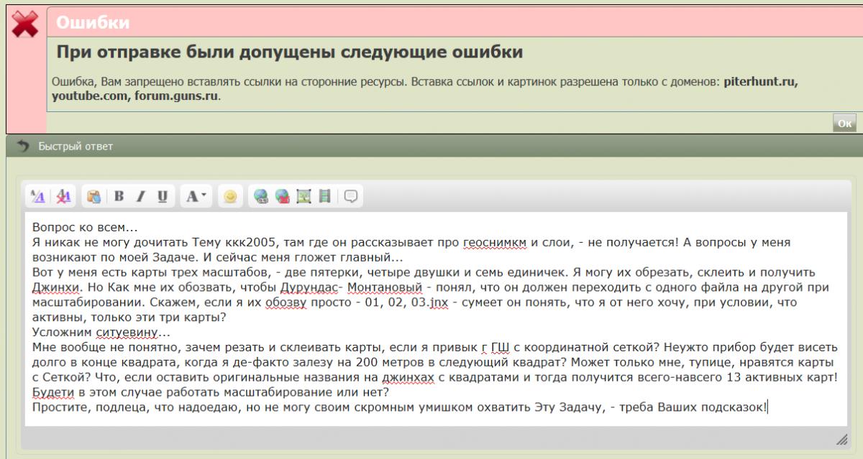Toggle italic formatting

coord(141,197)
